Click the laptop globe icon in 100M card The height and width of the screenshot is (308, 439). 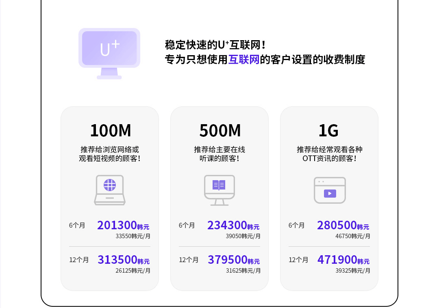[110, 190]
